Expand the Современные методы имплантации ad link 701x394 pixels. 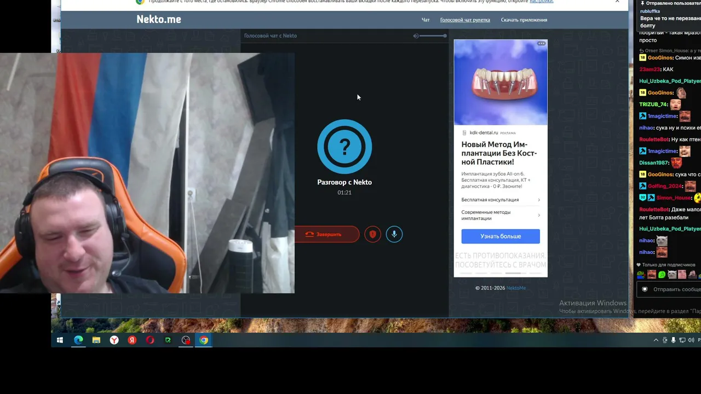tap(501, 215)
